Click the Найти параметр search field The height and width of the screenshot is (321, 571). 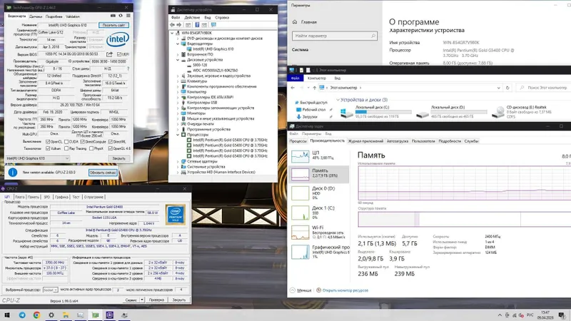(x=334, y=36)
